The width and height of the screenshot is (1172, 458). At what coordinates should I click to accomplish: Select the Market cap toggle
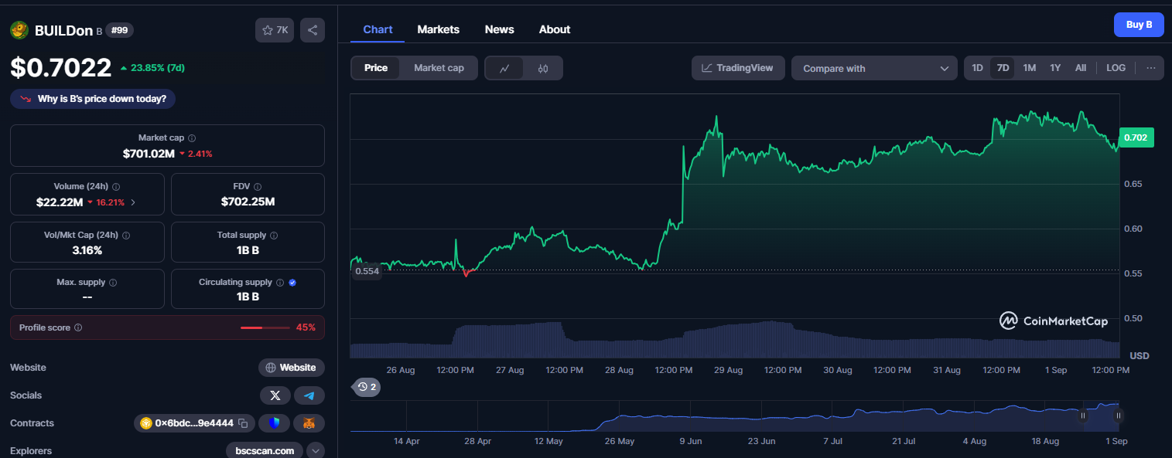point(439,68)
